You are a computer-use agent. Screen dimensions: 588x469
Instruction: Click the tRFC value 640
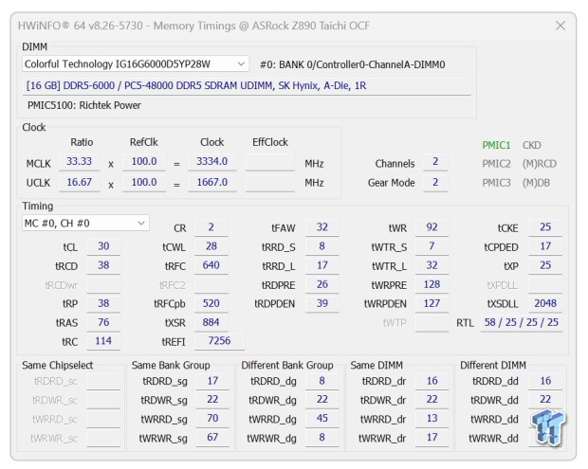pos(211,265)
